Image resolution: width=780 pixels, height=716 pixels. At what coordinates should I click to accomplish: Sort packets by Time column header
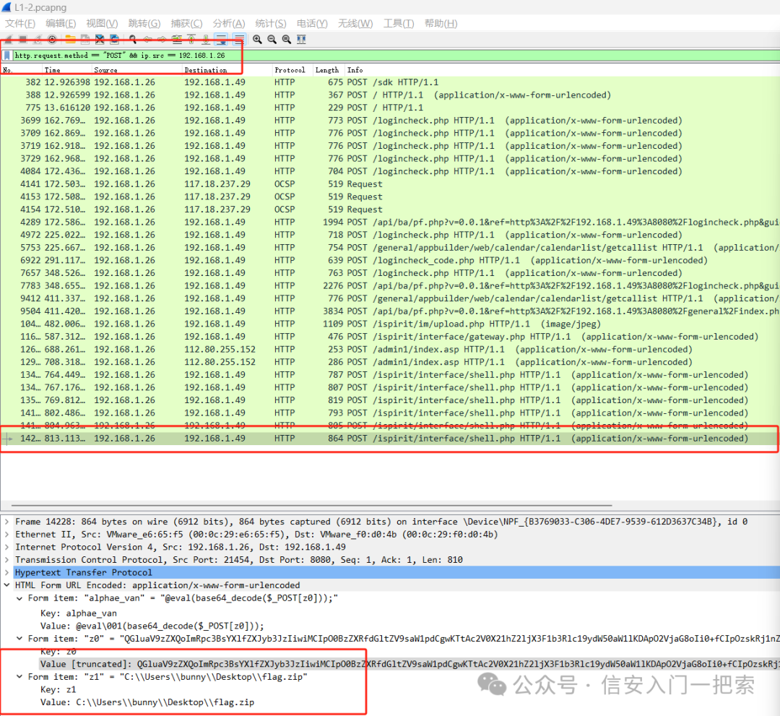coord(67,70)
